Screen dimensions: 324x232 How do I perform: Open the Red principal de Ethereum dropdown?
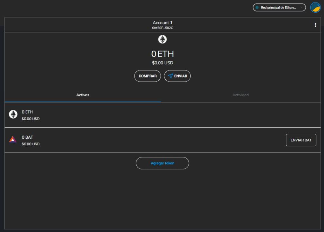pyautogui.click(x=278, y=7)
